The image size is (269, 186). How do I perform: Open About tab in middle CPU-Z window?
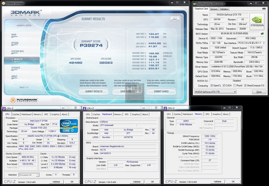145,114
